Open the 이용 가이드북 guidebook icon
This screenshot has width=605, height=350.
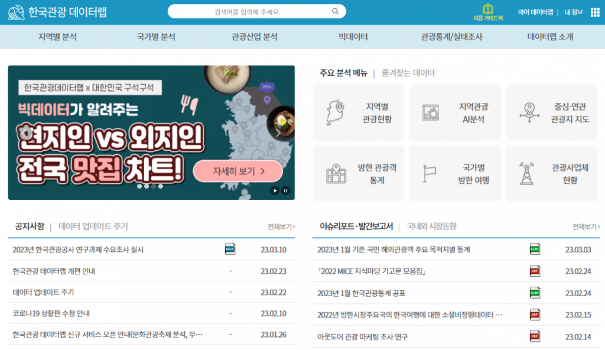(x=487, y=12)
